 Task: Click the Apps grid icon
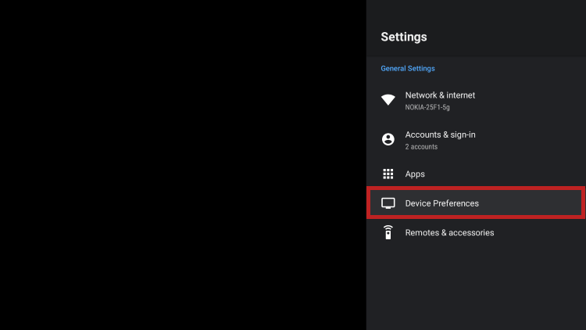pyautogui.click(x=388, y=174)
